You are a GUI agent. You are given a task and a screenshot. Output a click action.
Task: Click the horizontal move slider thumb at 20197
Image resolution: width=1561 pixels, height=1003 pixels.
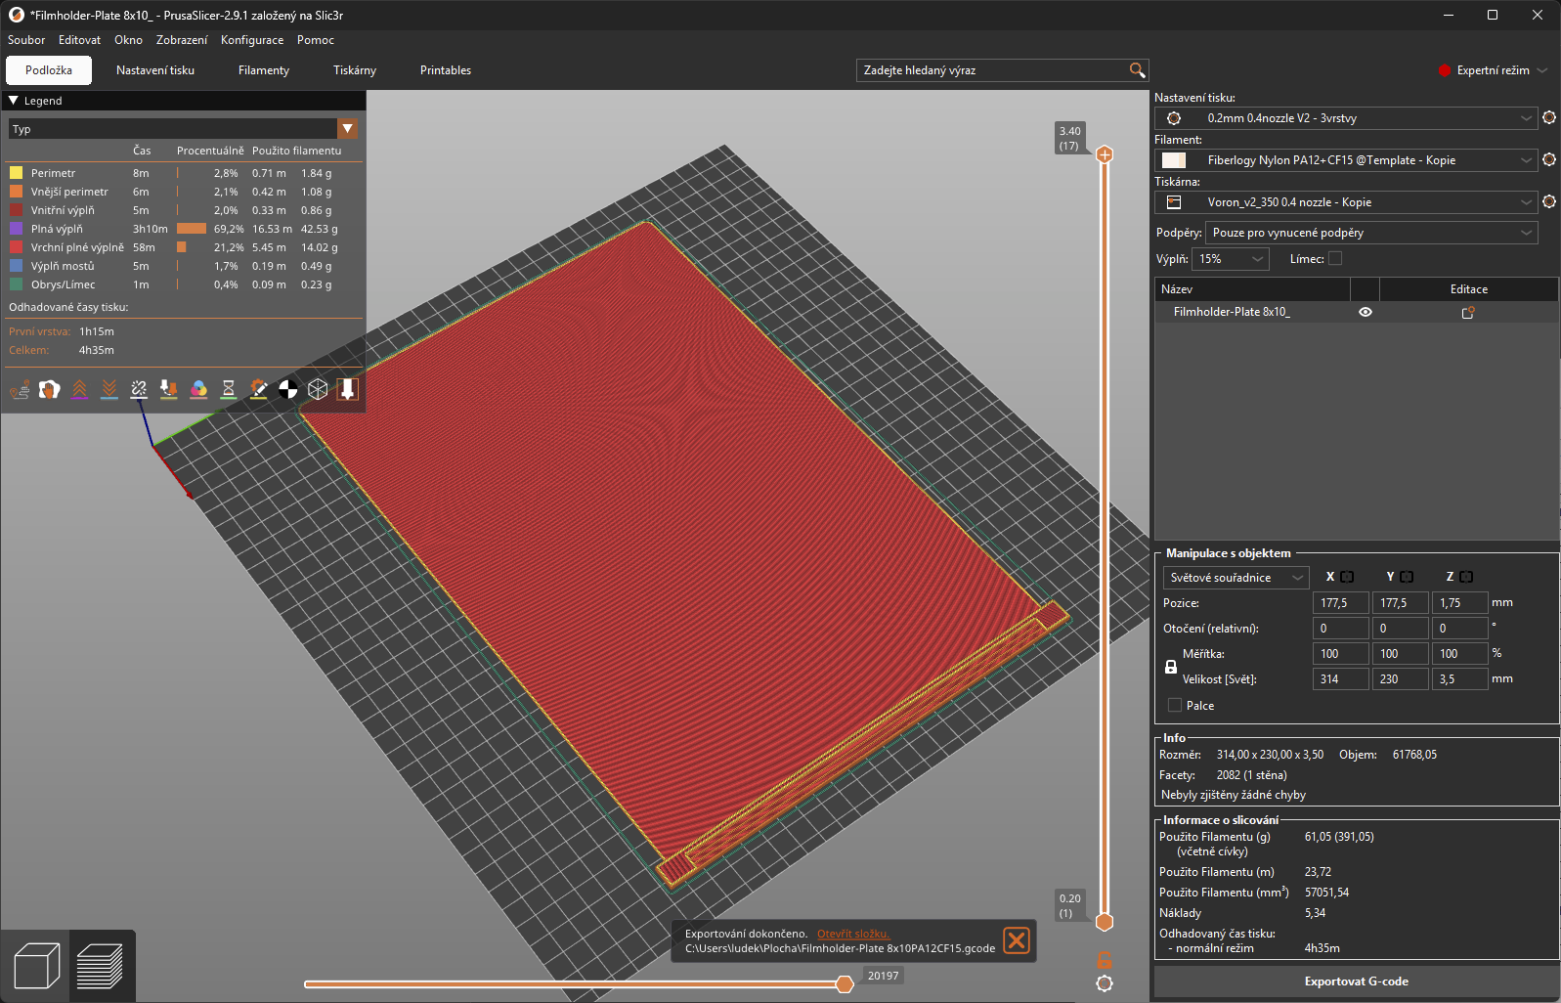click(845, 984)
